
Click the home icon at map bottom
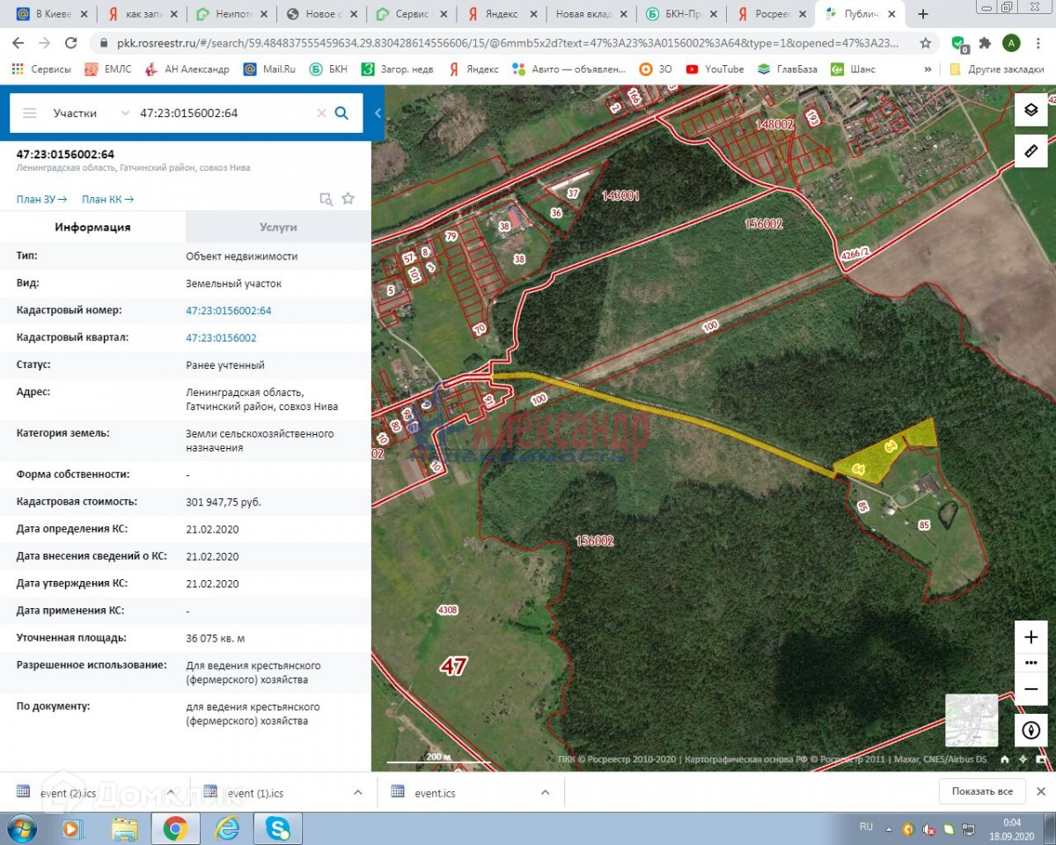(x=1005, y=759)
